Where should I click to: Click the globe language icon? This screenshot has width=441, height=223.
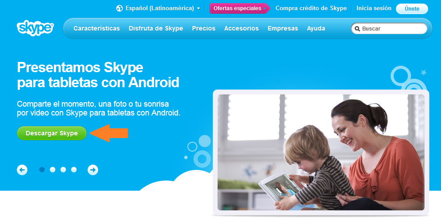(119, 8)
